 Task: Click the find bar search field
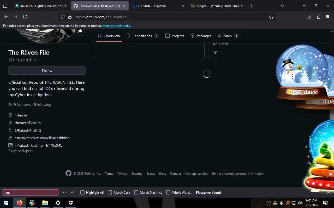tap(30, 192)
